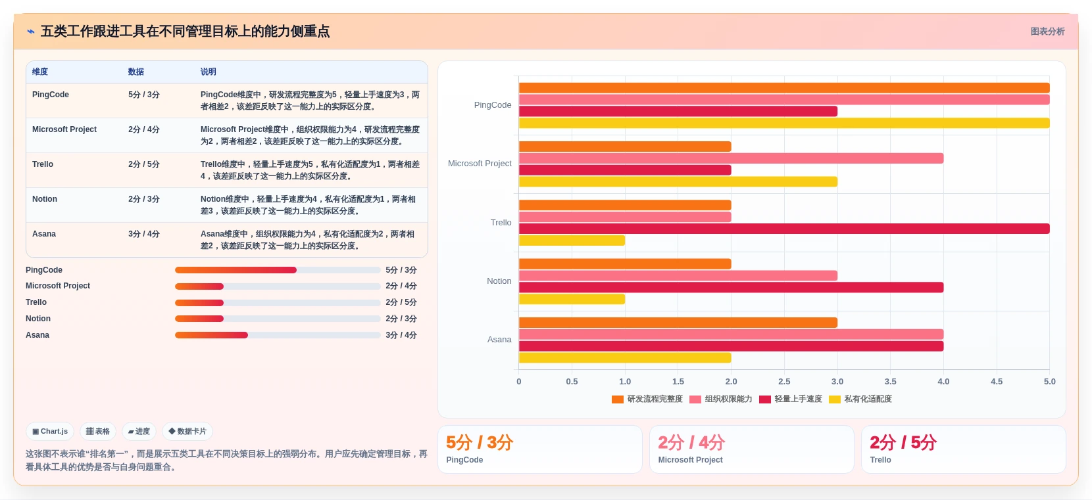Click the PingCode progress bar
This screenshot has height=500, width=1092.
[x=278, y=270]
